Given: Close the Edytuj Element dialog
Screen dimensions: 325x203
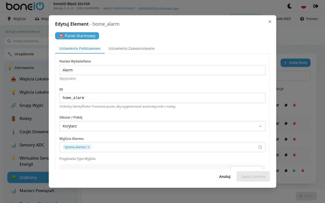Looking at the screenshot, I should [x=270, y=22].
